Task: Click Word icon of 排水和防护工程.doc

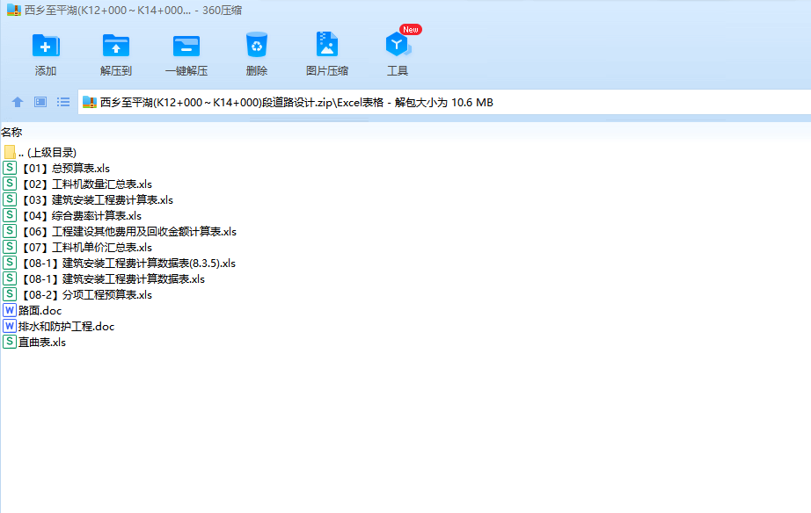Action: click(x=10, y=326)
